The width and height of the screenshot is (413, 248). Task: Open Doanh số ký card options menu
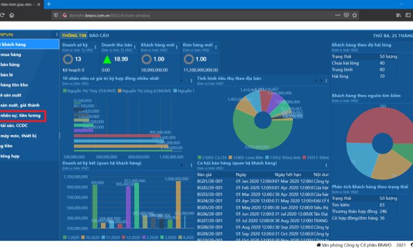[x=96, y=47]
